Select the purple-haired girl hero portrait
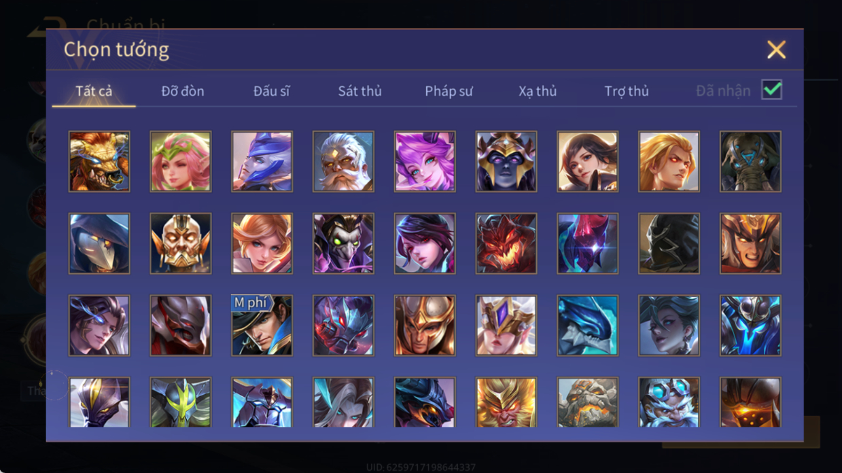The image size is (842, 473). tap(425, 162)
